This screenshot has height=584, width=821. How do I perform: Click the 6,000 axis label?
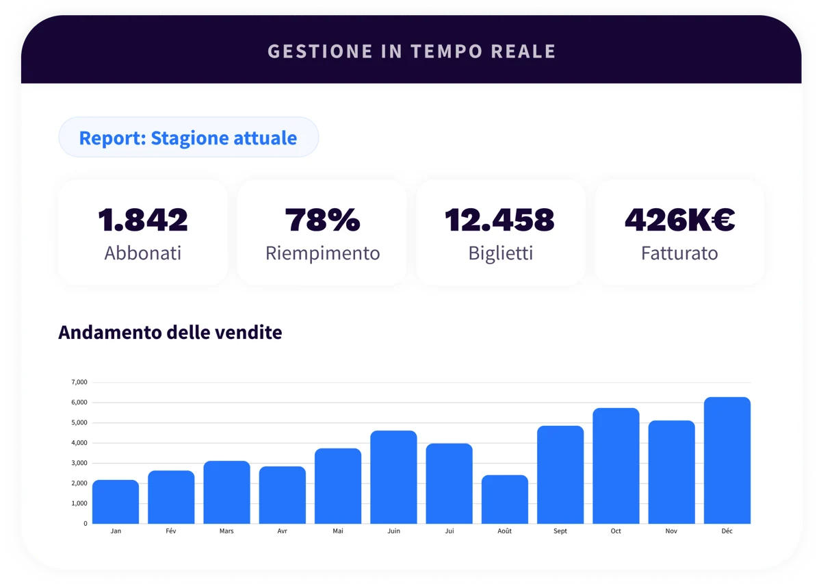point(79,402)
